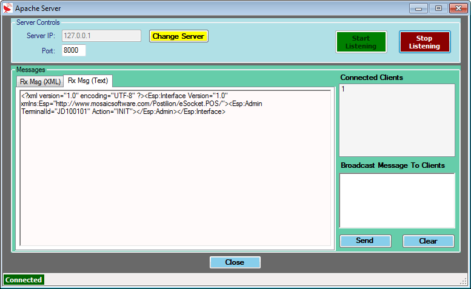Click the Connected status label

[24, 280]
